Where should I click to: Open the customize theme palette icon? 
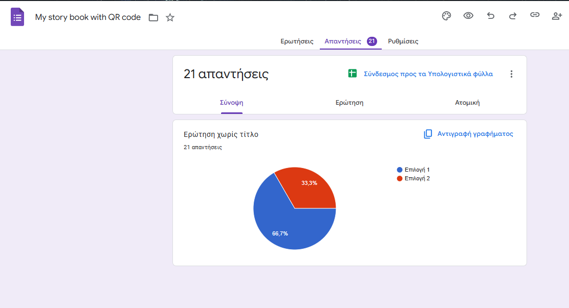(x=446, y=16)
